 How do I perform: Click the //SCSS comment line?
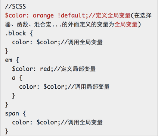coord(15,6)
